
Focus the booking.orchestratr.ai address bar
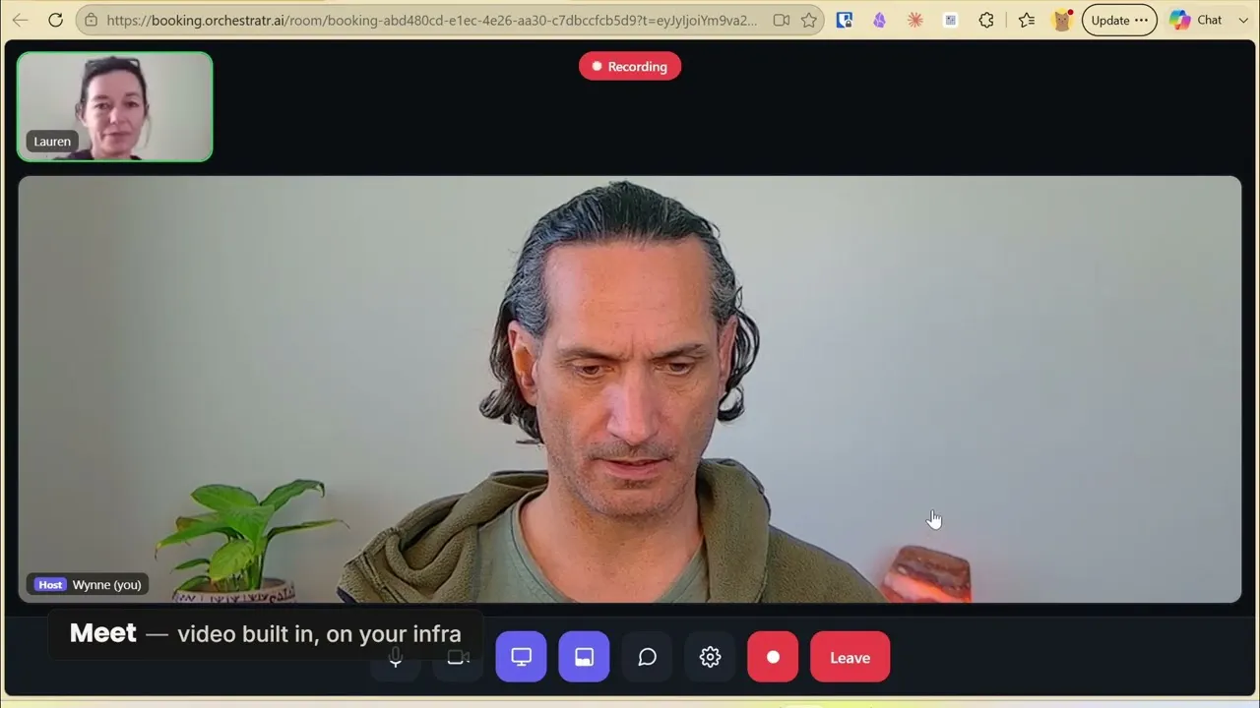coord(431,20)
